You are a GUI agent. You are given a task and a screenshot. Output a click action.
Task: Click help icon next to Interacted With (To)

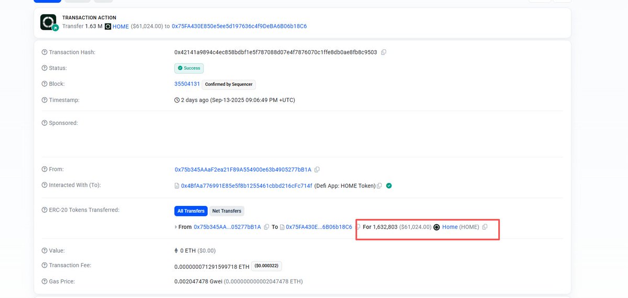tap(44, 185)
